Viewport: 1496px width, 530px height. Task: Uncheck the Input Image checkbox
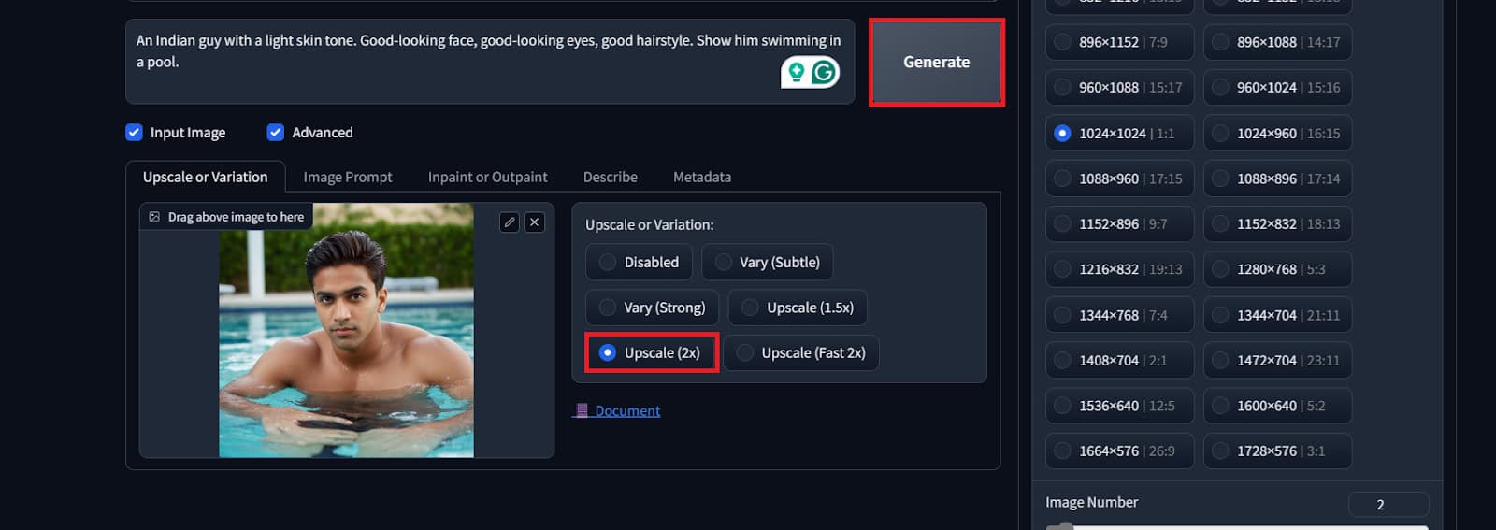135,133
